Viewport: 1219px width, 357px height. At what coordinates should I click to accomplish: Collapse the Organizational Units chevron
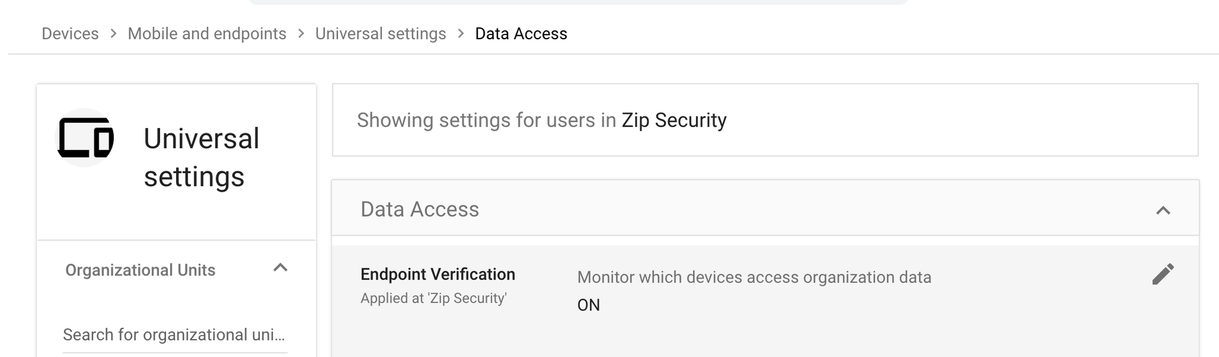(280, 268)
